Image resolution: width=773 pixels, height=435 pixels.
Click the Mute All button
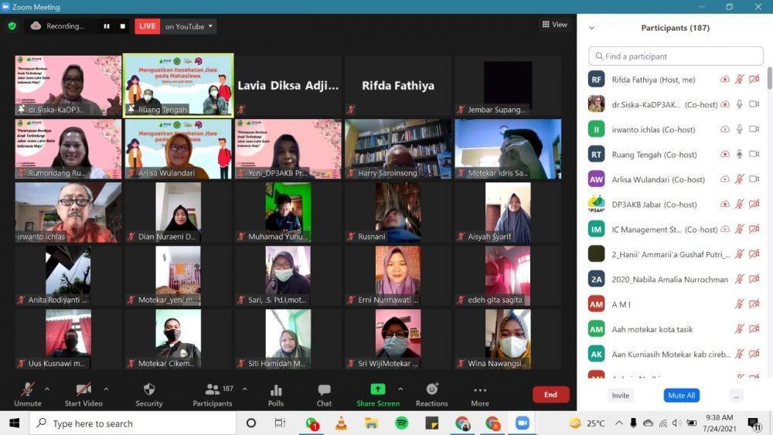point(681,396)
